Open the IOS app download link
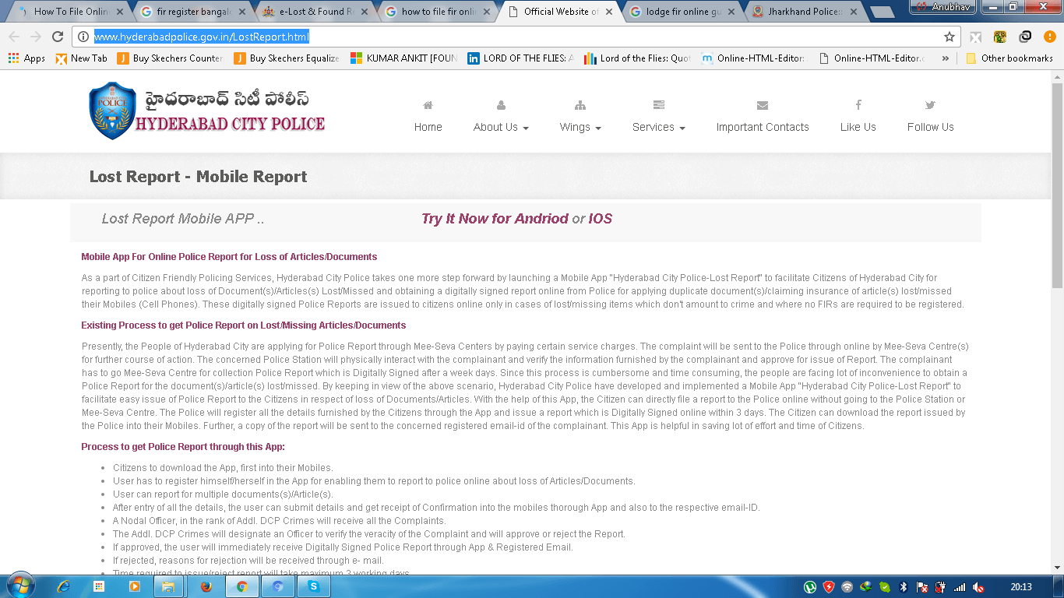The height and width of the screenshot is (598, 1064). click(x=600, y=219)
